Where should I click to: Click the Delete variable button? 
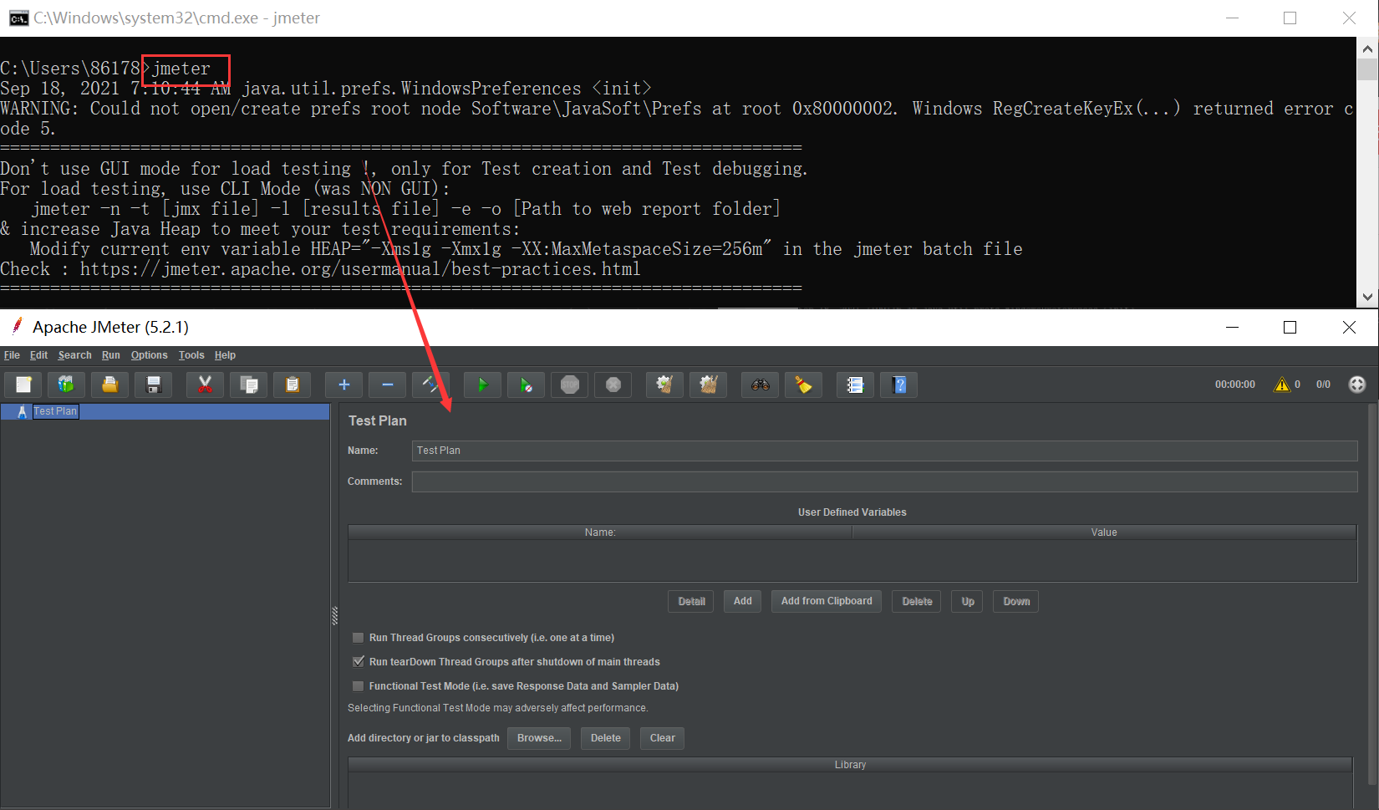click(917, 602)
